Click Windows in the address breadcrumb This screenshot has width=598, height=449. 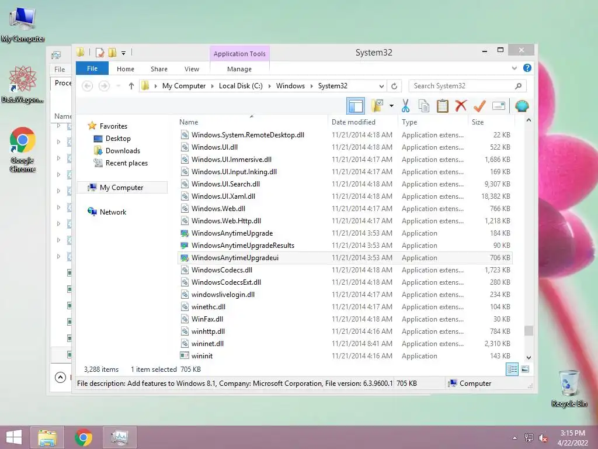point(290,86)
